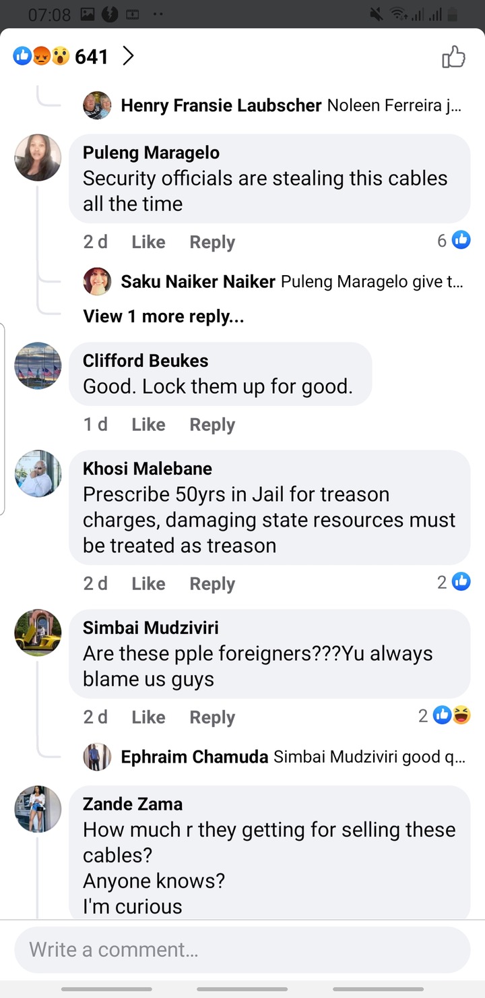The width and height of the screenshot is (485, 998).
Task: Tap the thumbs-up like icon at top right
Action: (453, 57)
